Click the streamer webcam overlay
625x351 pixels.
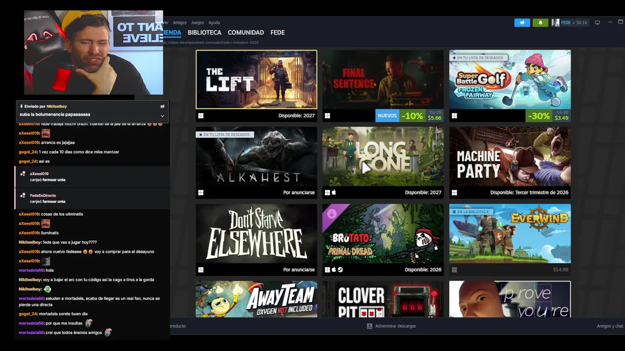93,53
